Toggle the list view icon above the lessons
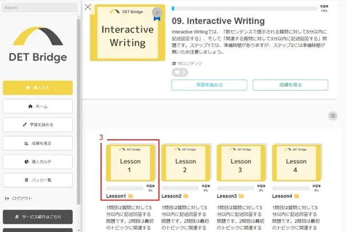This screenshot has width=346, height=232. [333, 116]
